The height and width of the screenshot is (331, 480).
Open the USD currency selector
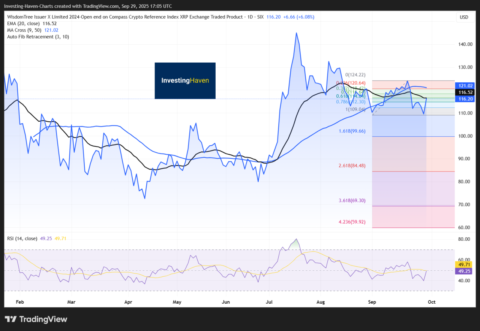[463, 17]
